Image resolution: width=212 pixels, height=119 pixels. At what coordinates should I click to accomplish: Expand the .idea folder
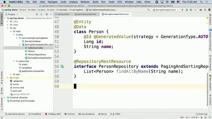click(8, 21)
